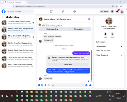Open WhatsApp from the taskbar

[17, 92]
